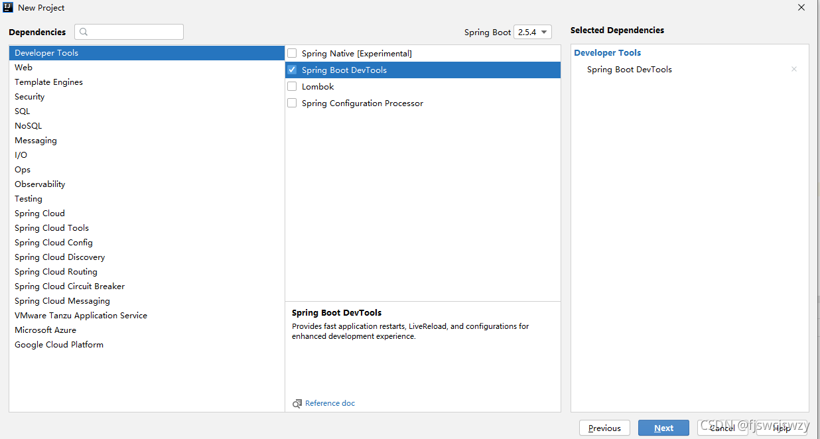Click the Previous button
This screenshot has width=820, height=439.
coord(604,428)
